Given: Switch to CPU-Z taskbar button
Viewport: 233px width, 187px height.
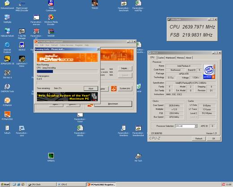Looking at the screenshot, I should point(72,184).
